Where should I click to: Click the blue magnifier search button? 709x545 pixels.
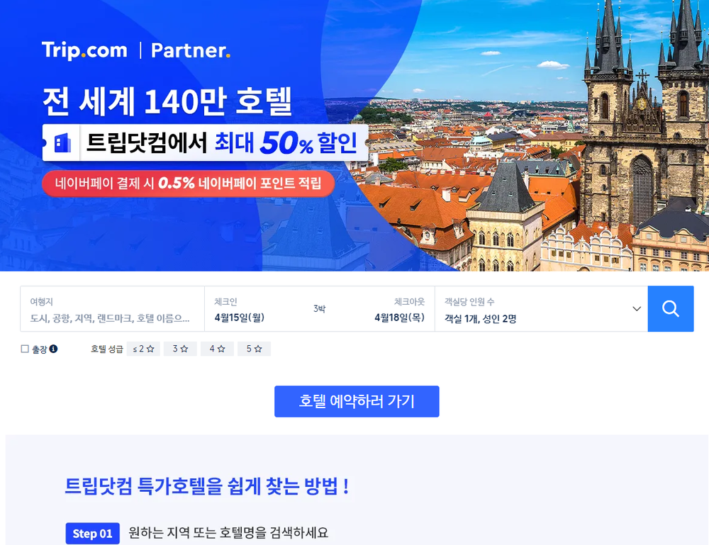(x=670, y=309)
